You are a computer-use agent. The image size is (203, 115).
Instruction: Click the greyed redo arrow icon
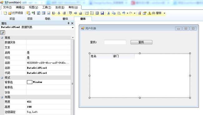tap(131, 13)
